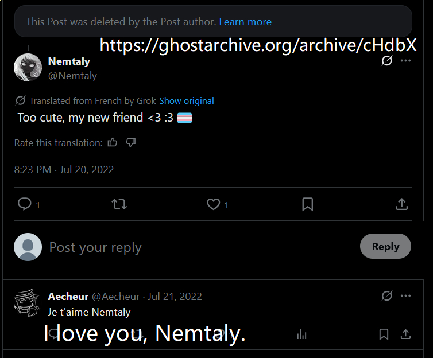Viewport: 433px width, 358px height.
Task: Click the gray Reply button
Action: pos(385,246)
